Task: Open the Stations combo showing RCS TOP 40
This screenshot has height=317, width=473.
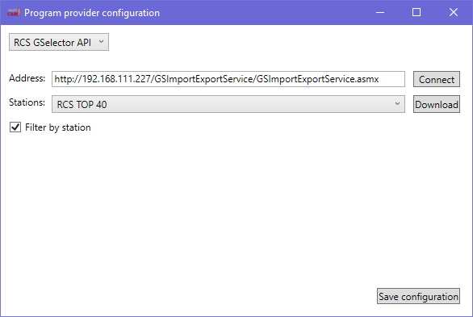Action: pyautogui.click(x=228, y=104)
